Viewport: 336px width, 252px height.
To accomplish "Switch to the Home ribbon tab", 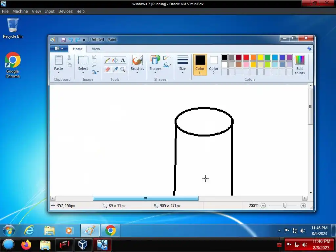I will tap(77, 49).
